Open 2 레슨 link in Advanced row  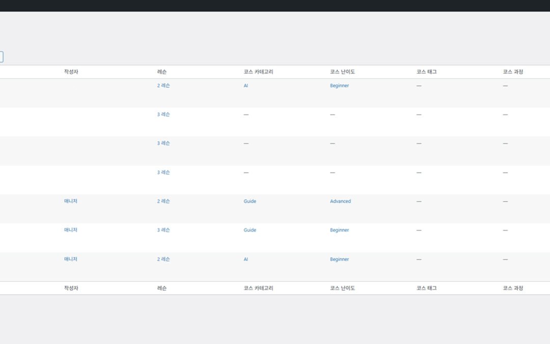163,201
